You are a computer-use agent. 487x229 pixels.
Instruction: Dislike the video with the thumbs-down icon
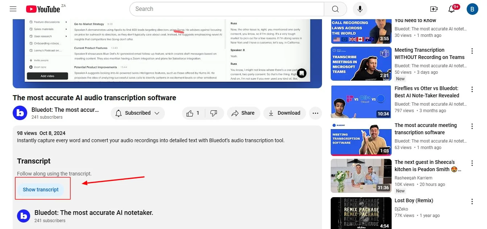214,113
